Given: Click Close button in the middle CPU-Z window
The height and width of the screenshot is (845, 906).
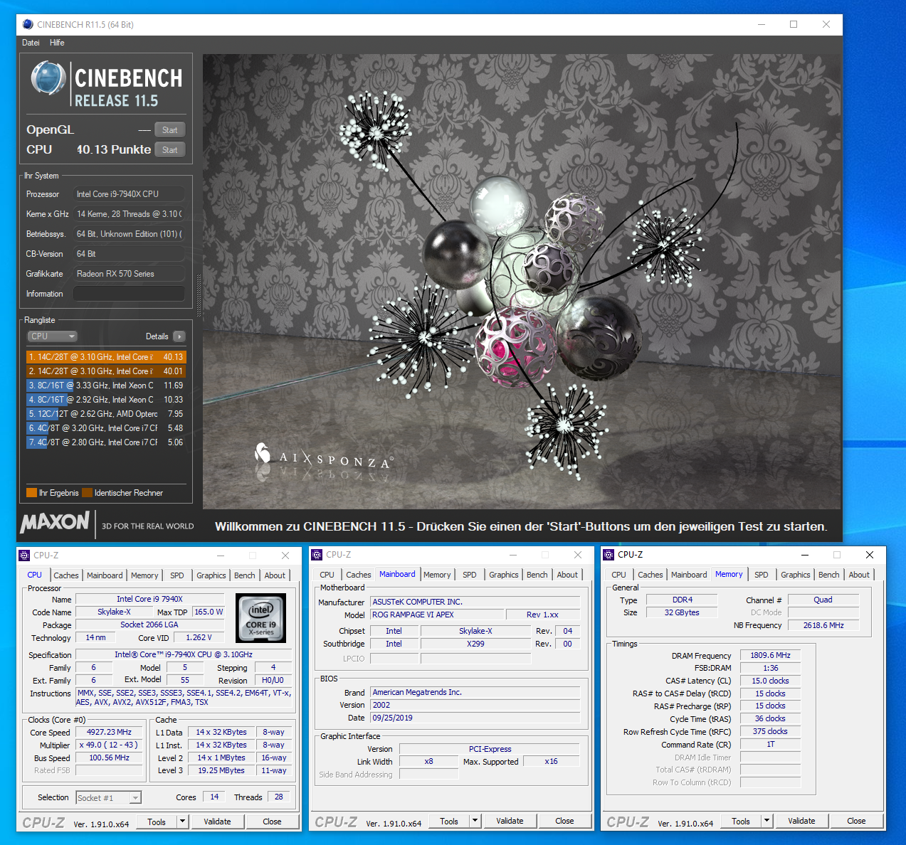Looking at the screenshot, I should [x=564, y=821].
